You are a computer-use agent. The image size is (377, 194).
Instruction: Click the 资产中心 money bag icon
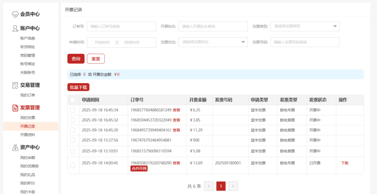[15, 148]
